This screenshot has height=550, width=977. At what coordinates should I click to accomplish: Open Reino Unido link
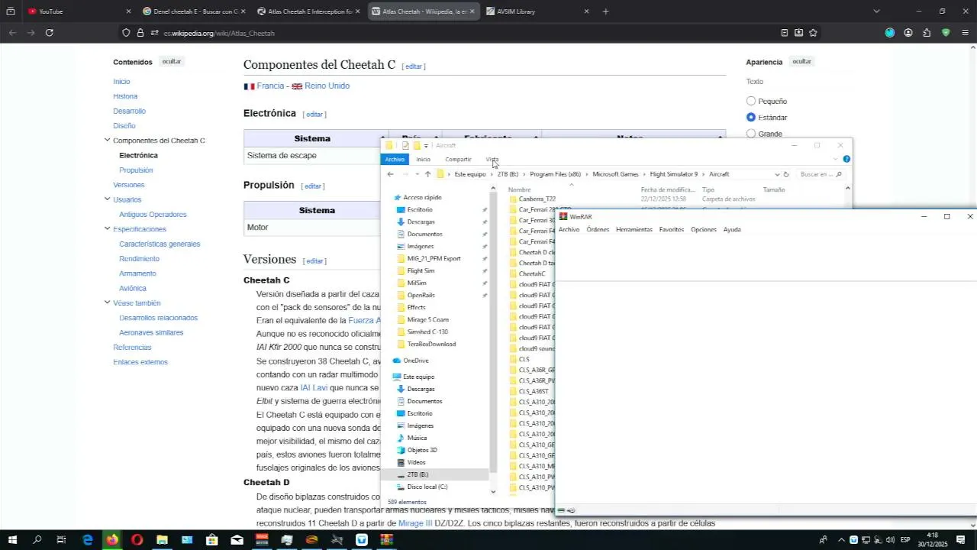[x=327, y=86]
